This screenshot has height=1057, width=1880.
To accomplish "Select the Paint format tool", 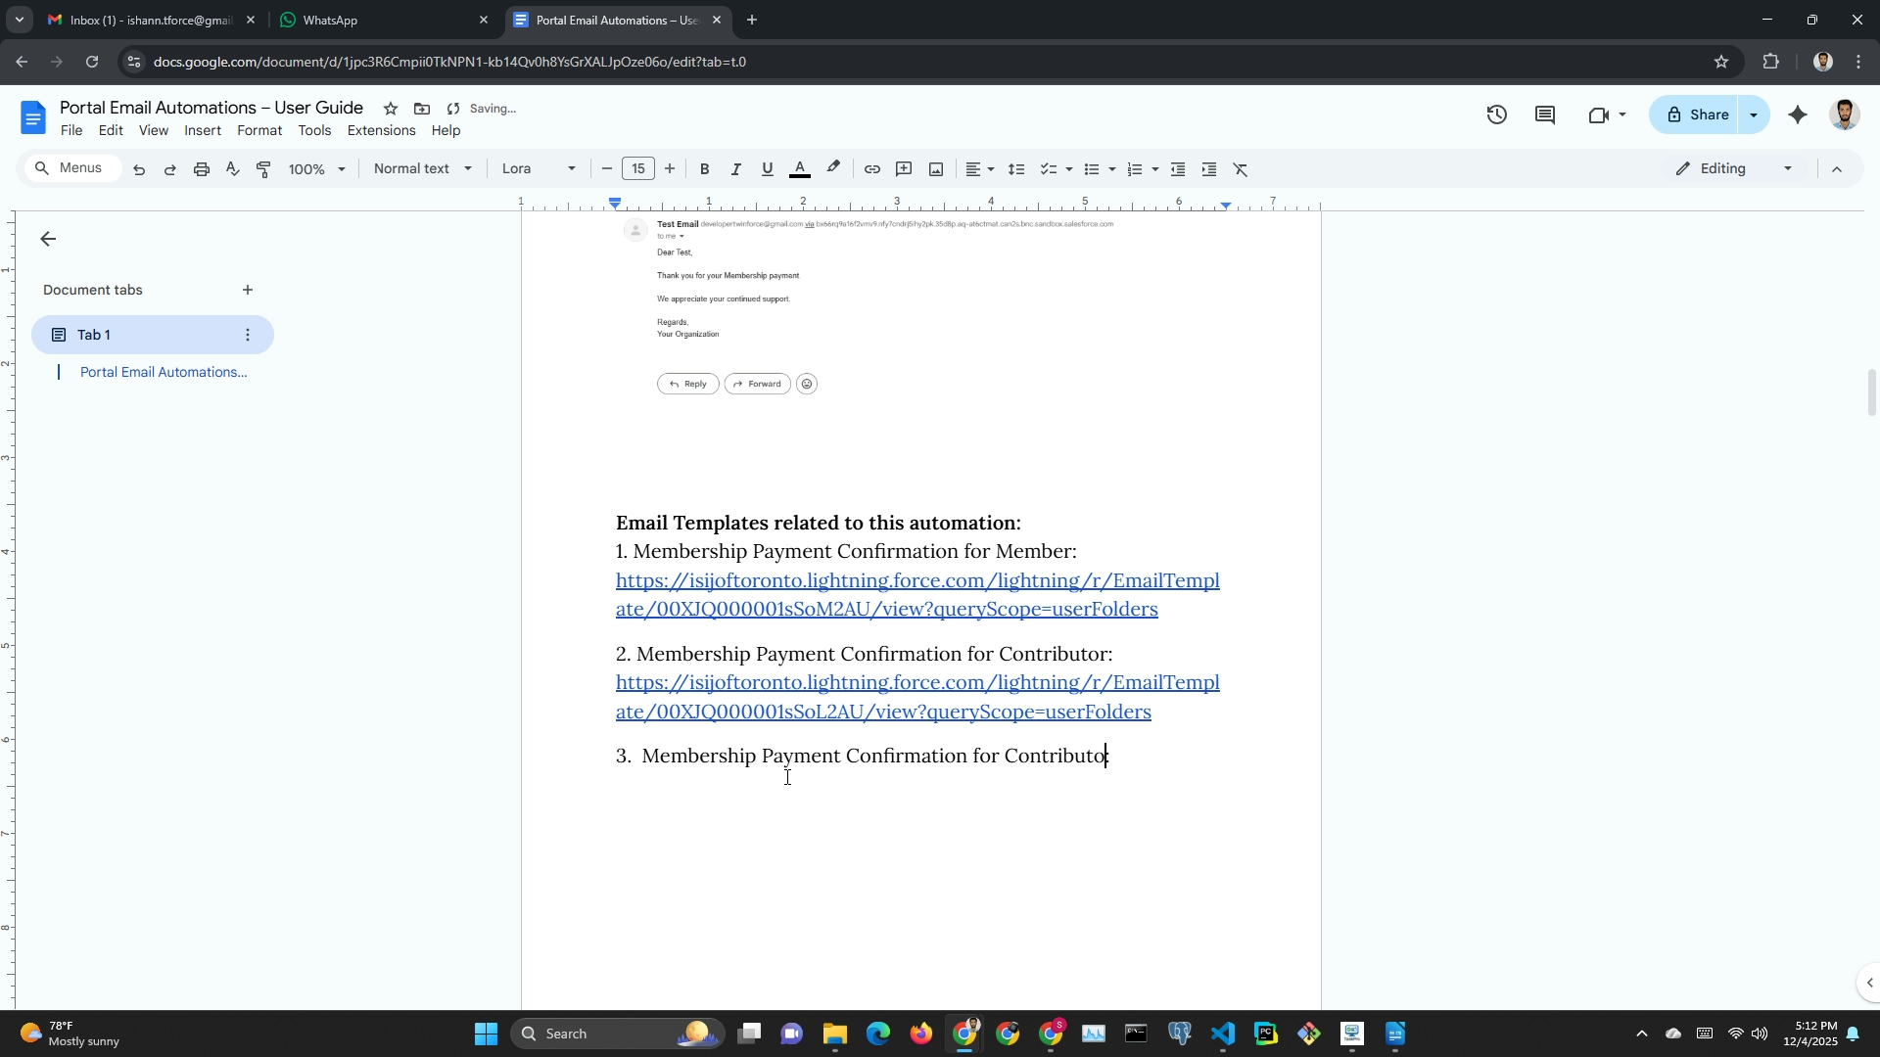I will coord(263,169).
